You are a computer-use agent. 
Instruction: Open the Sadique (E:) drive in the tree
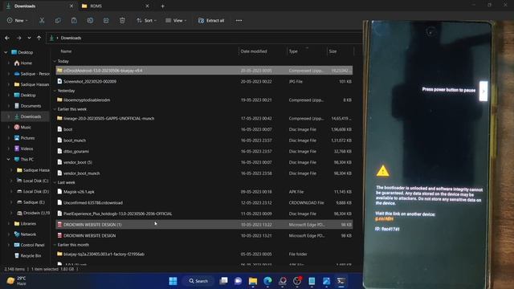[x=31, y=202]
